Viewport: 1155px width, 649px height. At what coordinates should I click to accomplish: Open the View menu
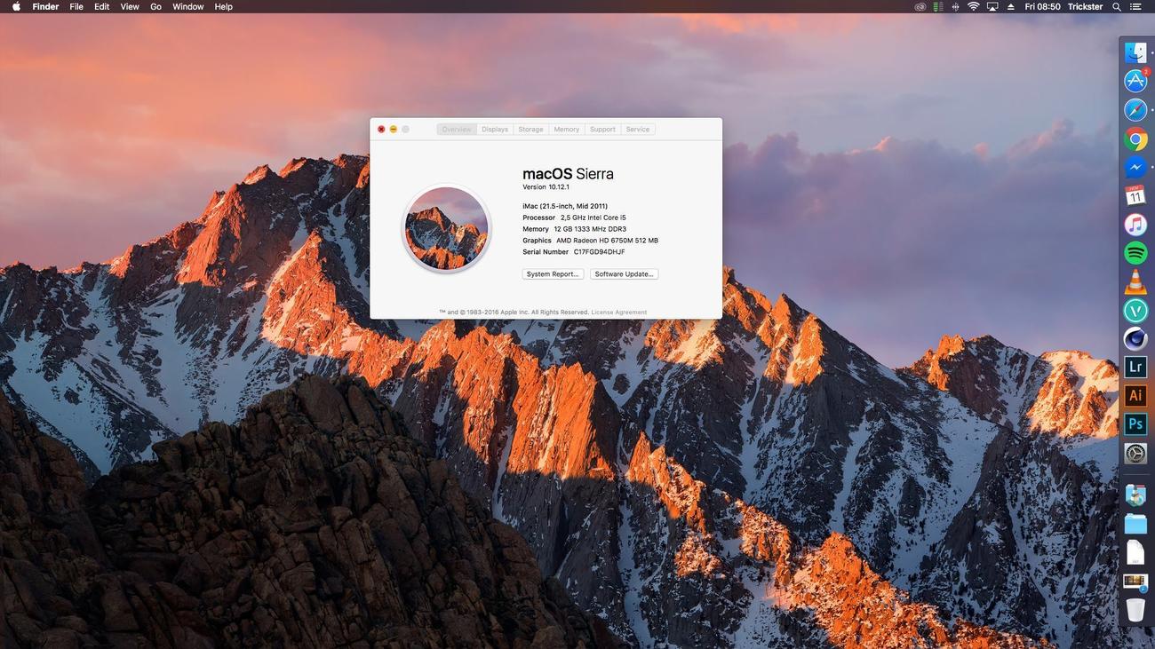coord(130,6)
